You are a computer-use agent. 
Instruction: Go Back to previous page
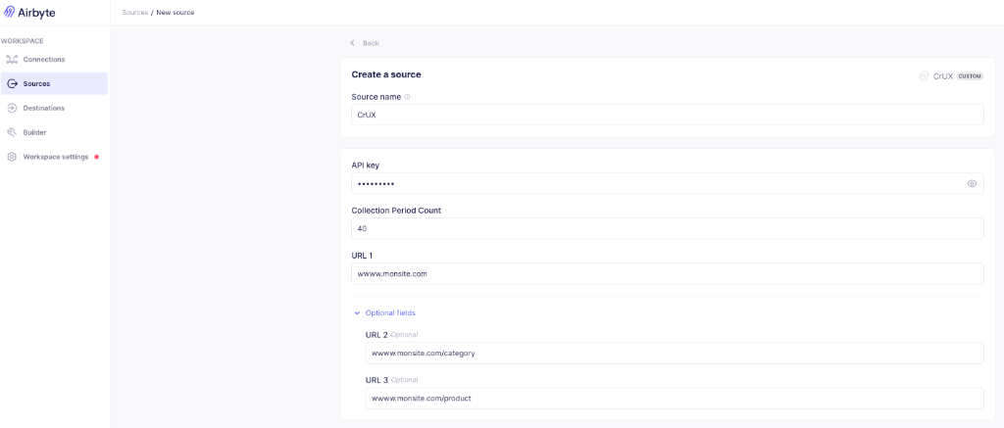(365, 43)
